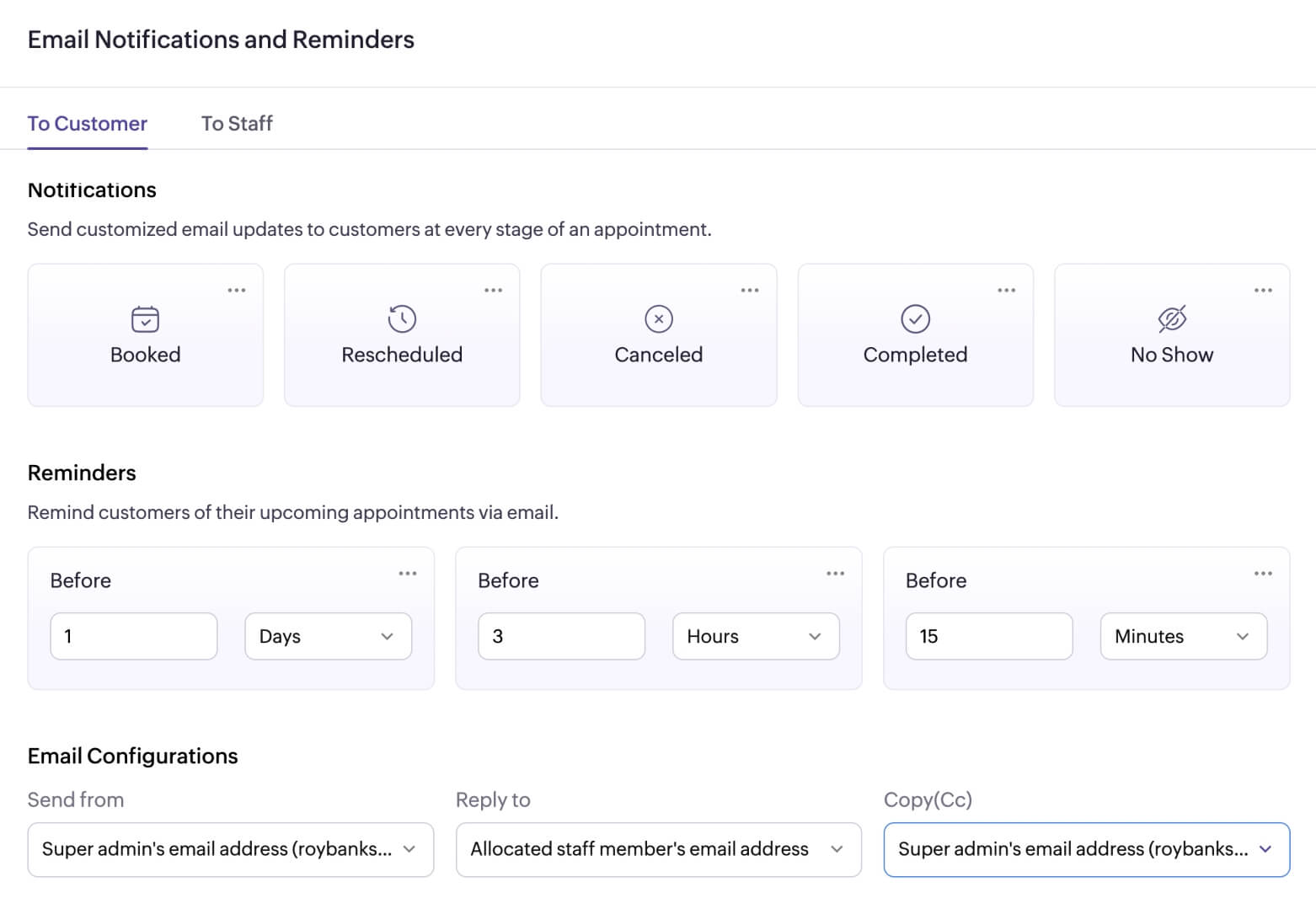Screen dimensions: 1316x898
Task: Open three-dot menu of the Days reminder
Action: click(408, 574)
